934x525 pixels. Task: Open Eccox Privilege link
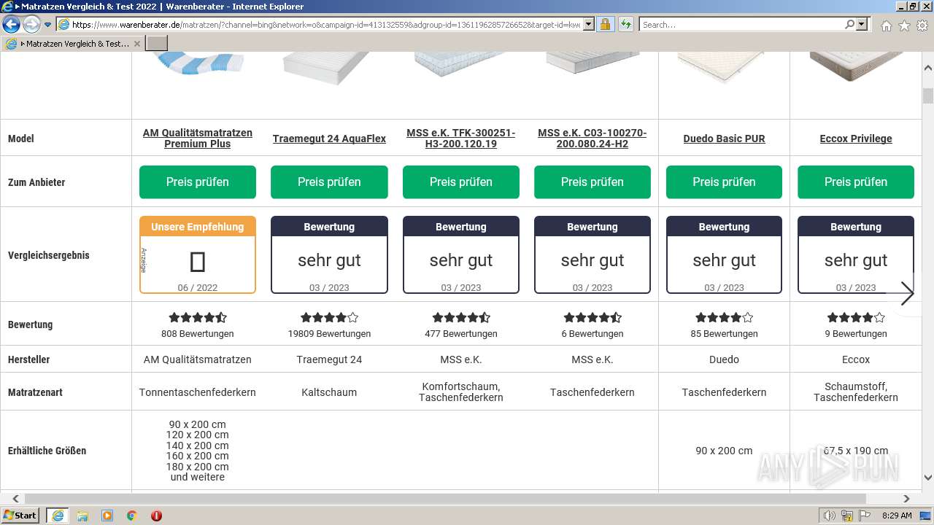[x=856, y=139]
